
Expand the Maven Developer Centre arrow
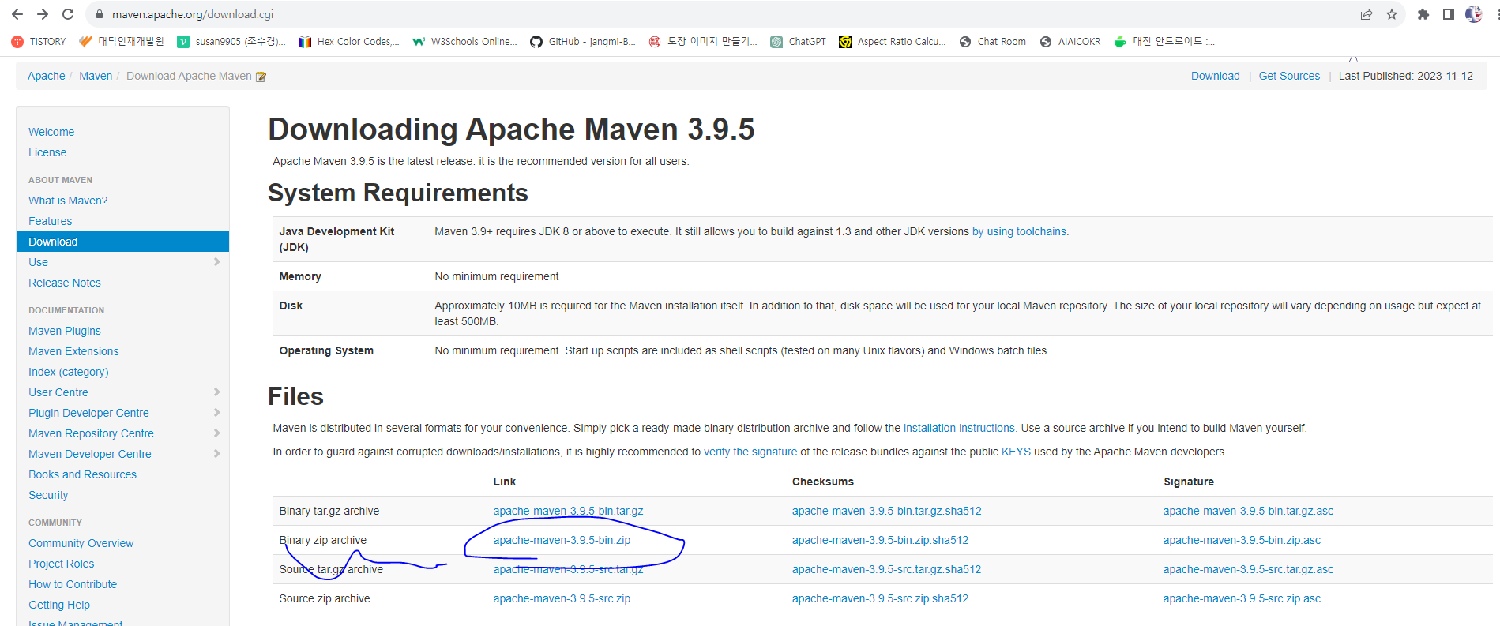216,454
